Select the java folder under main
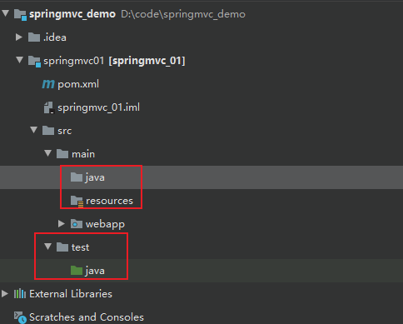 tap(95, 177)
